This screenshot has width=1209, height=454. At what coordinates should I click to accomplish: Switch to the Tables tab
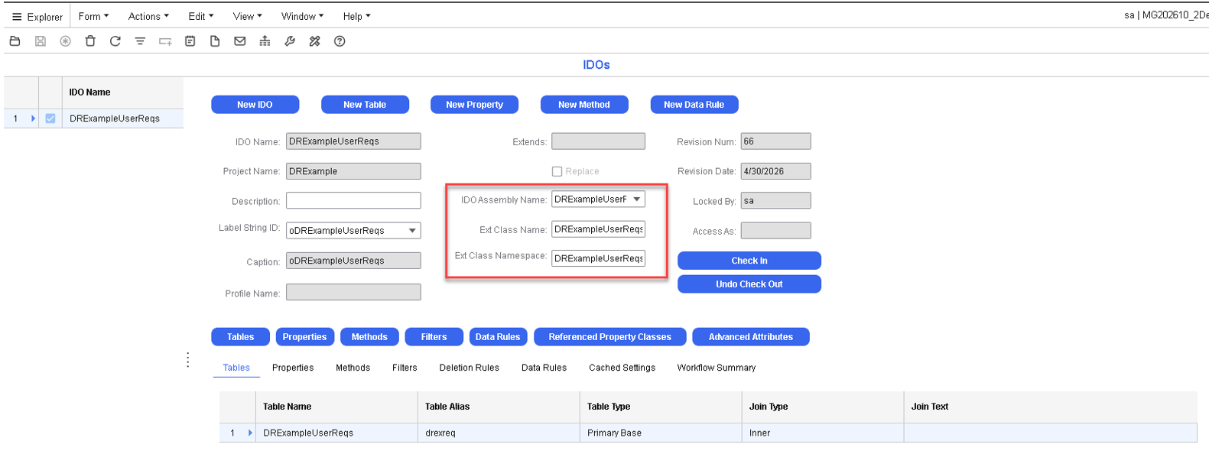(236, 368)
